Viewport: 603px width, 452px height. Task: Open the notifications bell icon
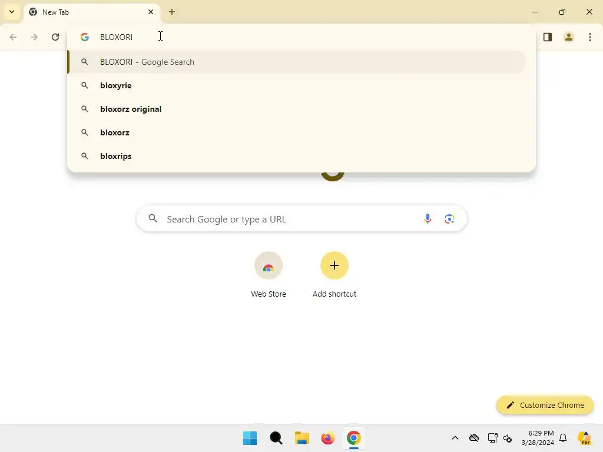(563, 438)
